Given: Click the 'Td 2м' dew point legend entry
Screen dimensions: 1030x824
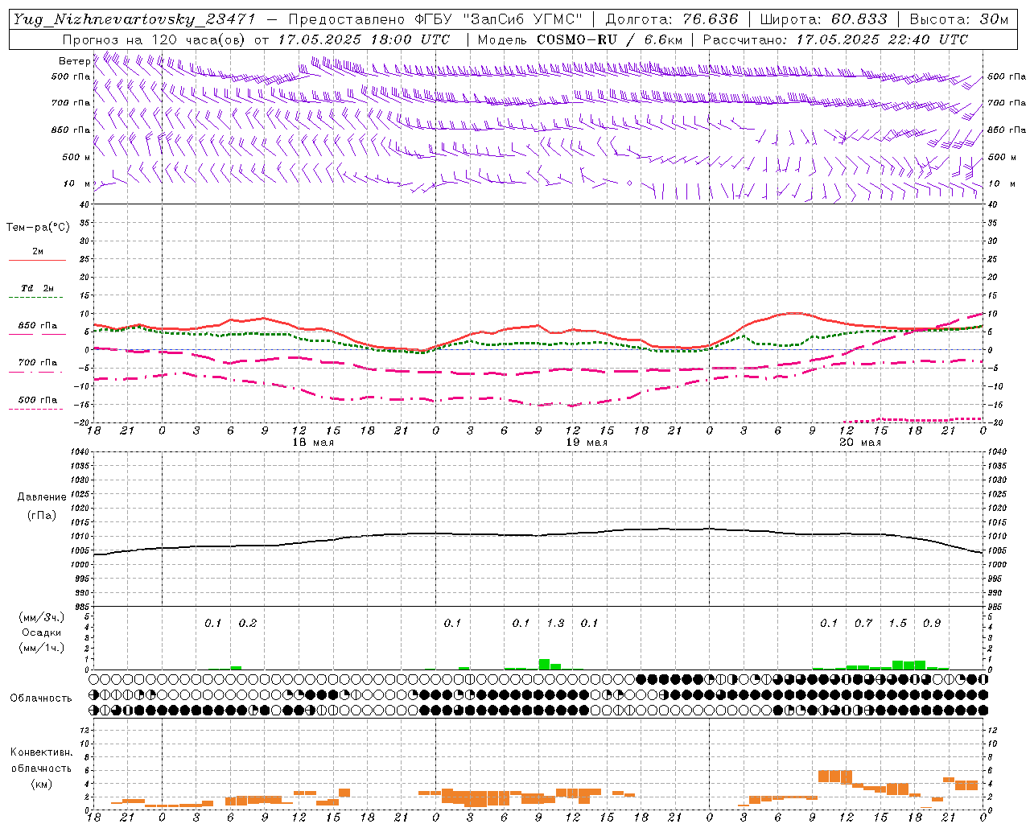Looking at the screenshot, I should tap(38, 288).
